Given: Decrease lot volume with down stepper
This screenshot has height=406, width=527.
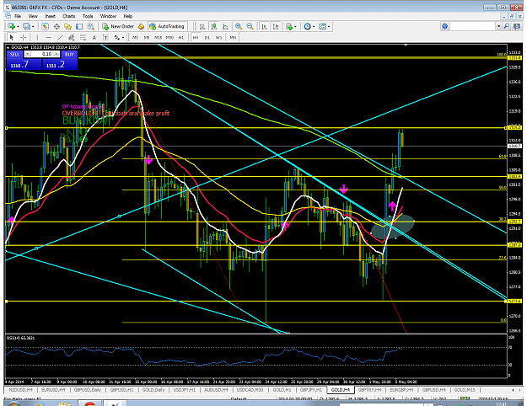Looking at the screenshot, I should pos(28,54).
